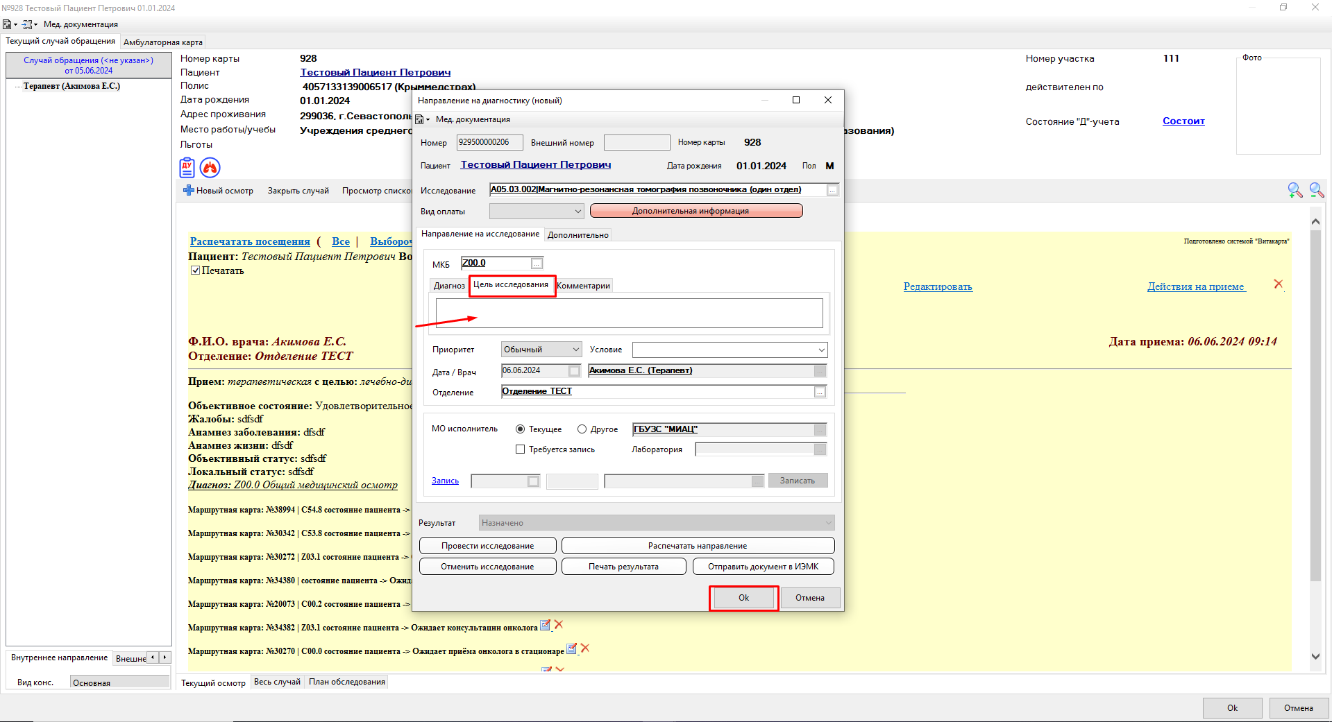The width and height of the screenshot is (1332, 722).
Task: Click into the Цель исследования text area
Action: tap(629, 313)
